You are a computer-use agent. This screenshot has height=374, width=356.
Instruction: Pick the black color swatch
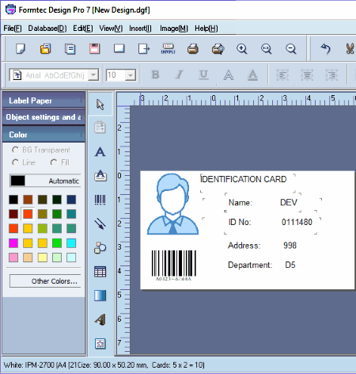click(x=13, y=200)
